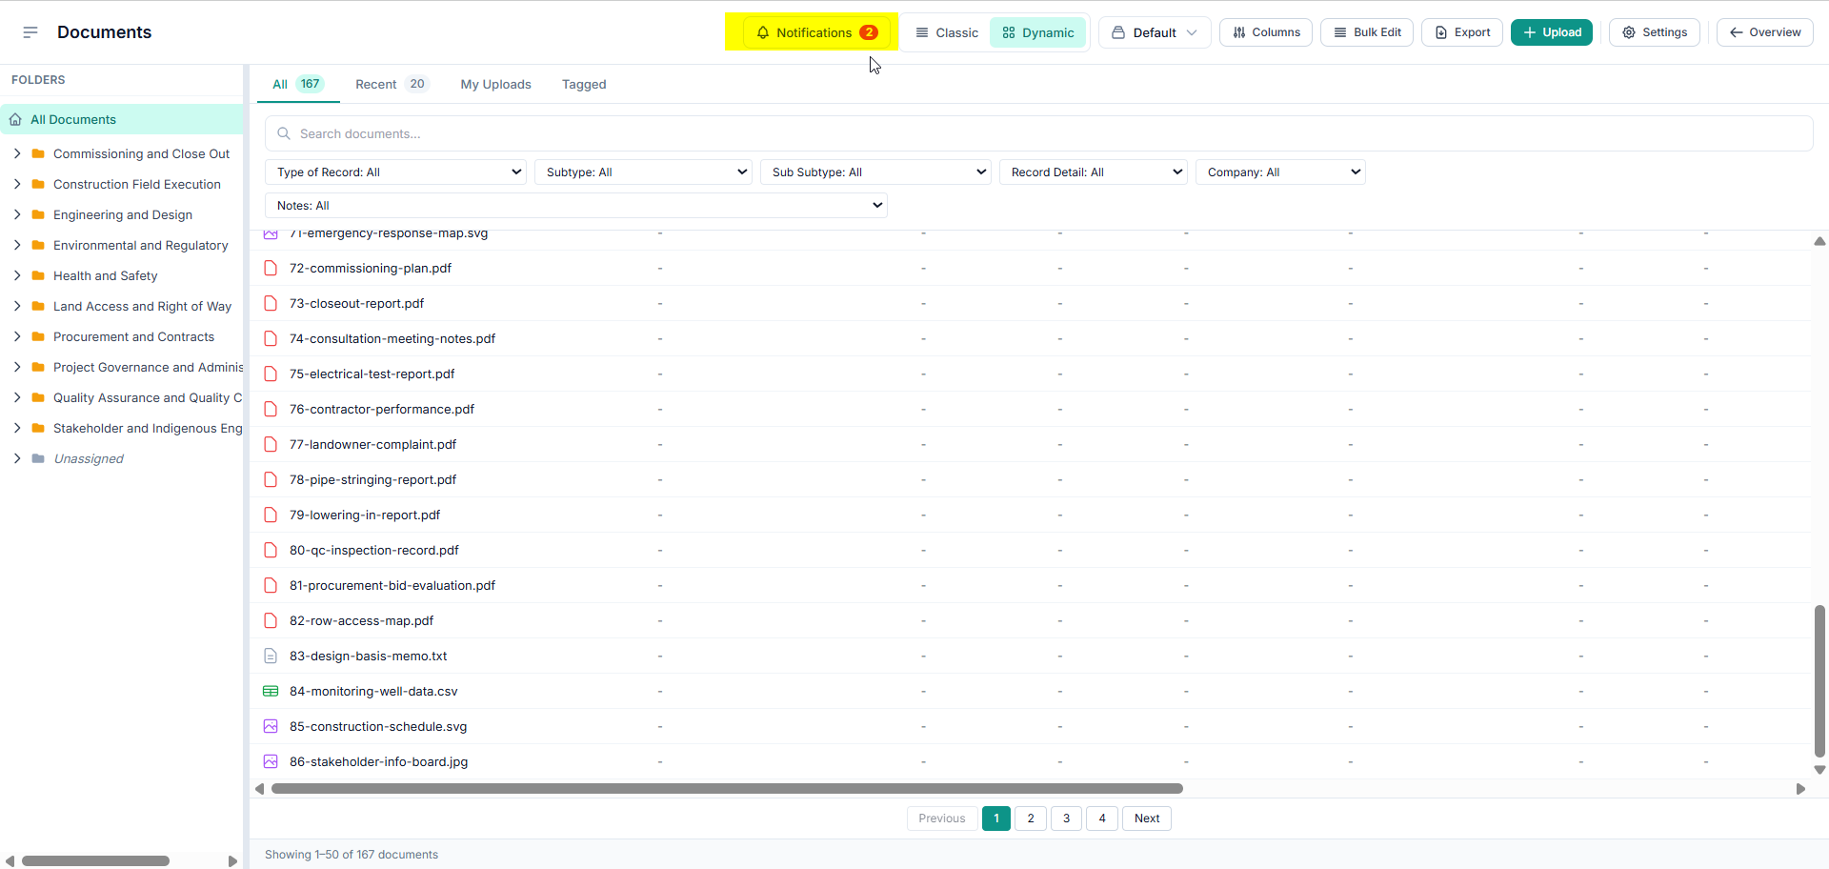Switch to the Classic view
The height and width of the screenshot is (869, 1829).
point(947,32)
